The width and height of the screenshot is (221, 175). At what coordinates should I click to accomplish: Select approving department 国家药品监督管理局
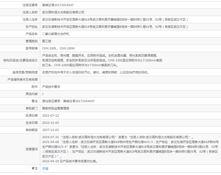(x=56, y=108)
